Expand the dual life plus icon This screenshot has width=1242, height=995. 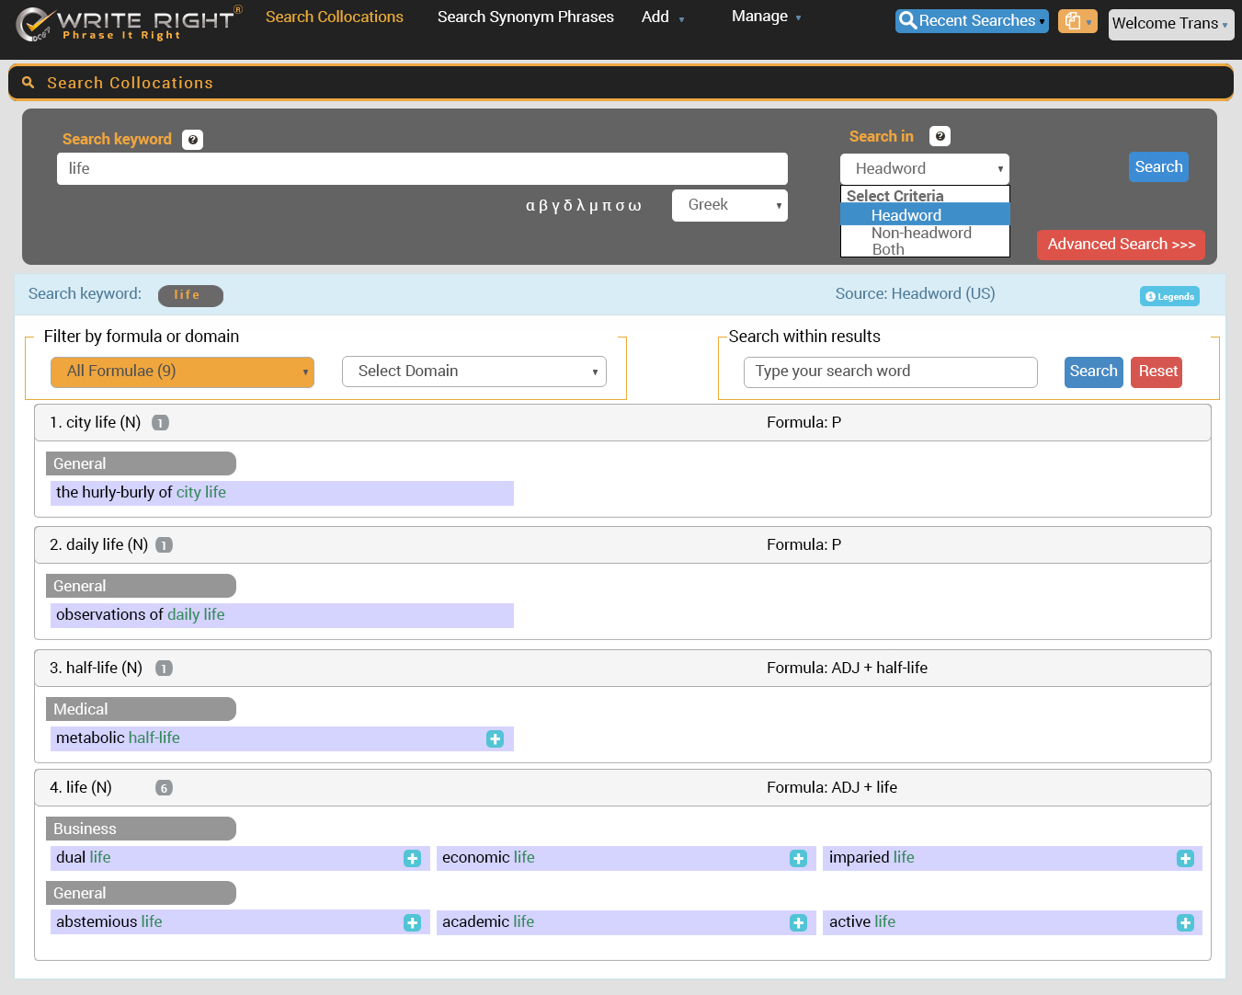(412, 859)
